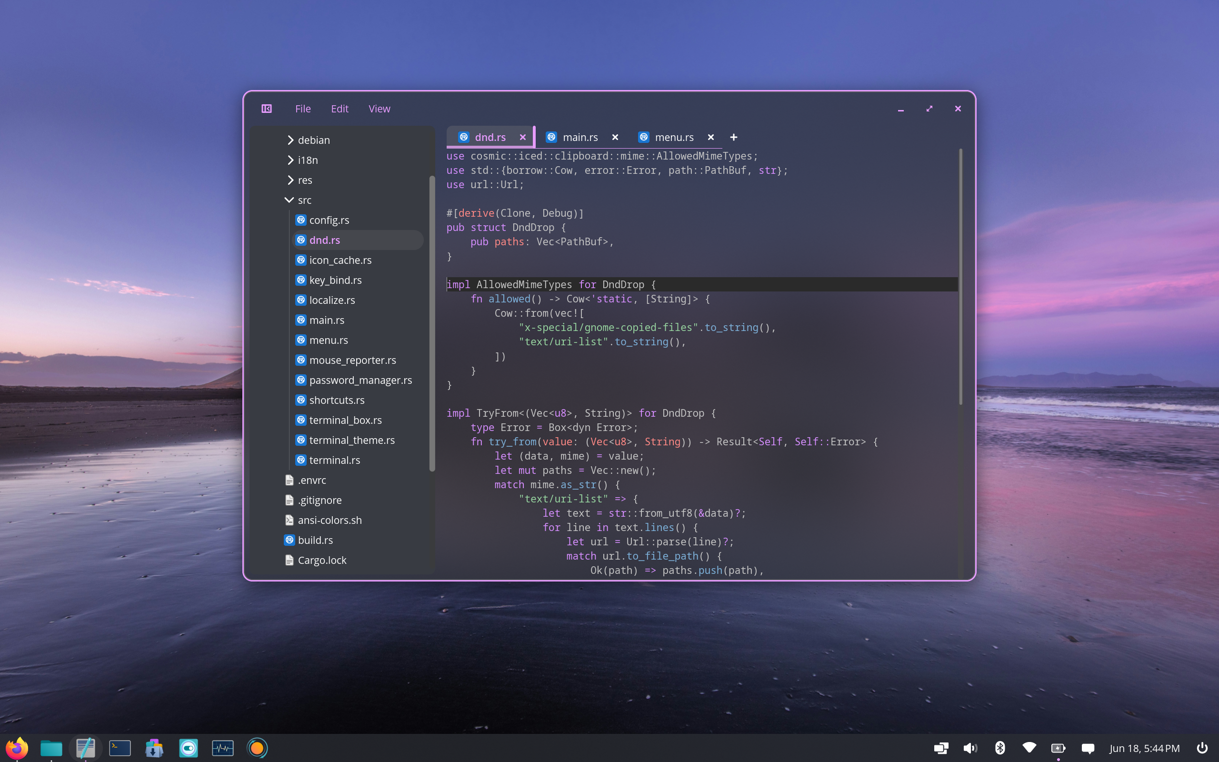
Task: Open the clock showing Jun 18, 5:44 PM
Action: pyautogui.click(x=1144, y=748)
